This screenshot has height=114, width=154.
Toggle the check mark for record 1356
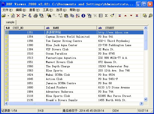tap(7, 41)
